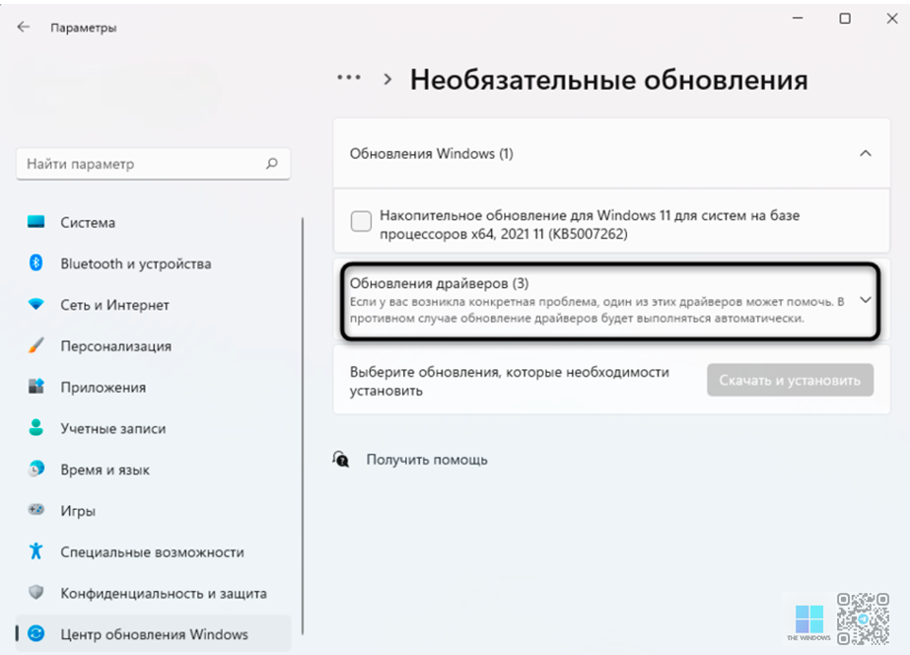
Task: Collapse the Обновления Windows (1) section
Action: click(866, 153)
